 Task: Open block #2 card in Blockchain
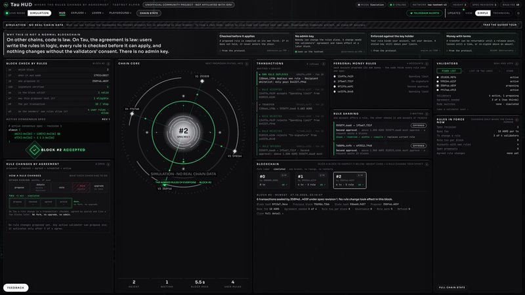pos(350,180)
